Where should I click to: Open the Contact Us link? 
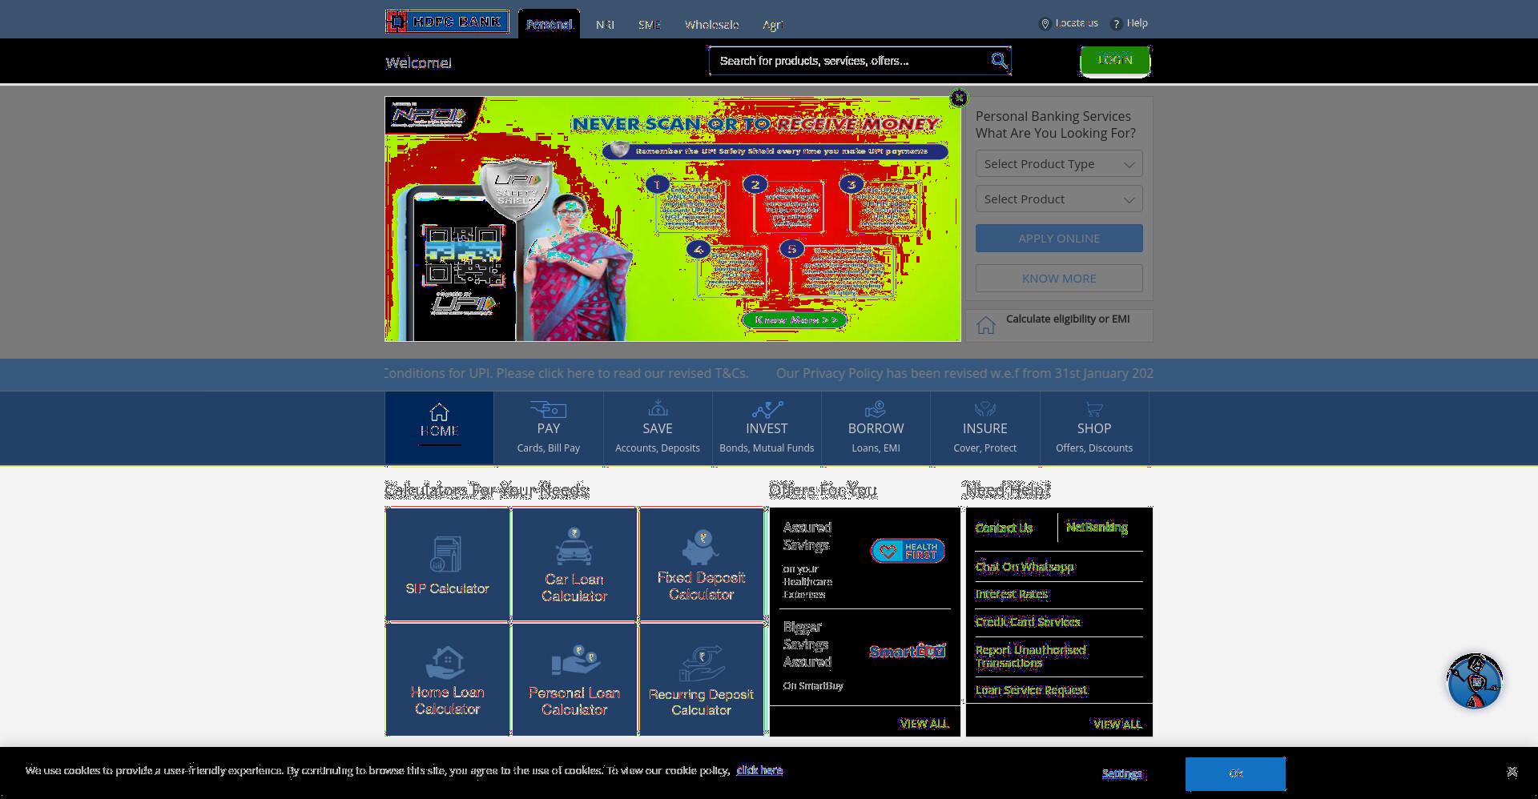tap(1004, 528)
